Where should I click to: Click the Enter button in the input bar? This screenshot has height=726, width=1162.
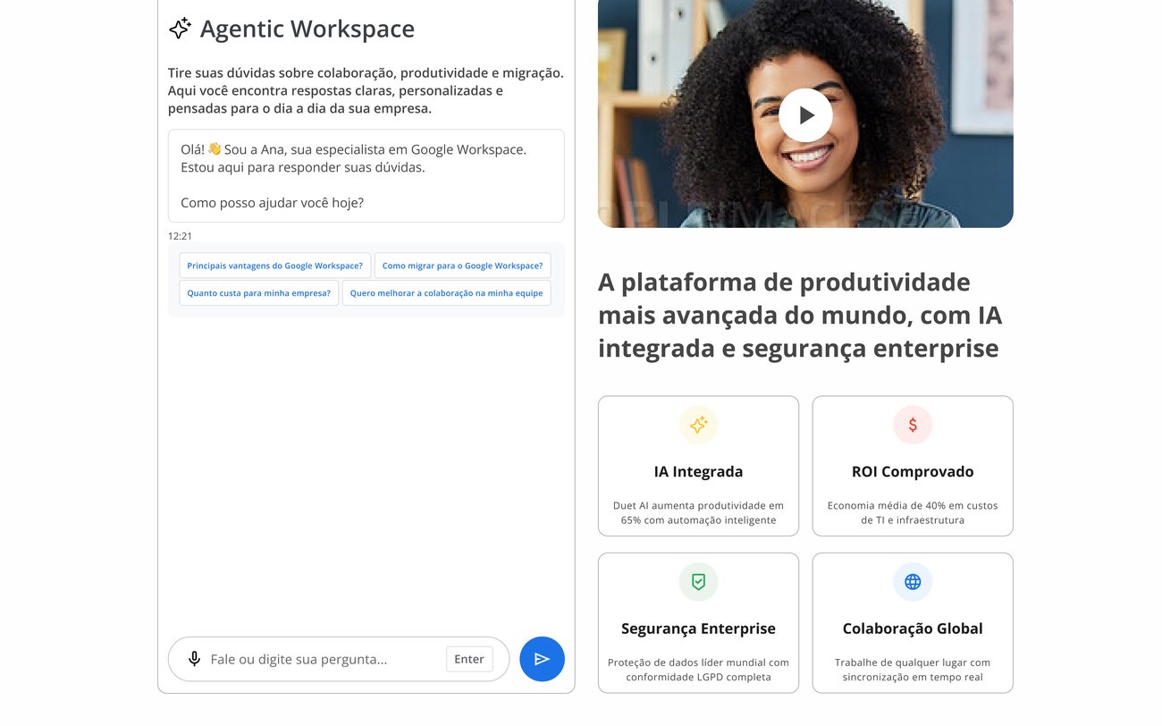click(x=469, y=659)
